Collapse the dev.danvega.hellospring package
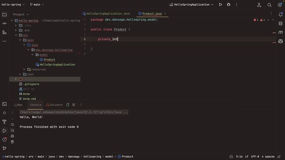Viewport: 285px width, 160px height. tap(28, 50)
